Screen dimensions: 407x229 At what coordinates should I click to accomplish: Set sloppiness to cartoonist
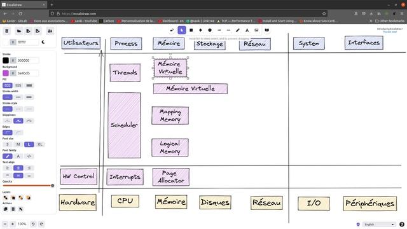(x=29, y=121)
